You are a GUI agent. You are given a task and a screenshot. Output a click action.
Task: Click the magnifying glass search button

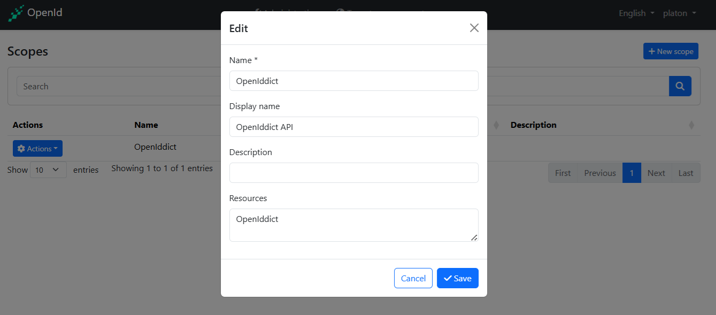pos(680,86)
